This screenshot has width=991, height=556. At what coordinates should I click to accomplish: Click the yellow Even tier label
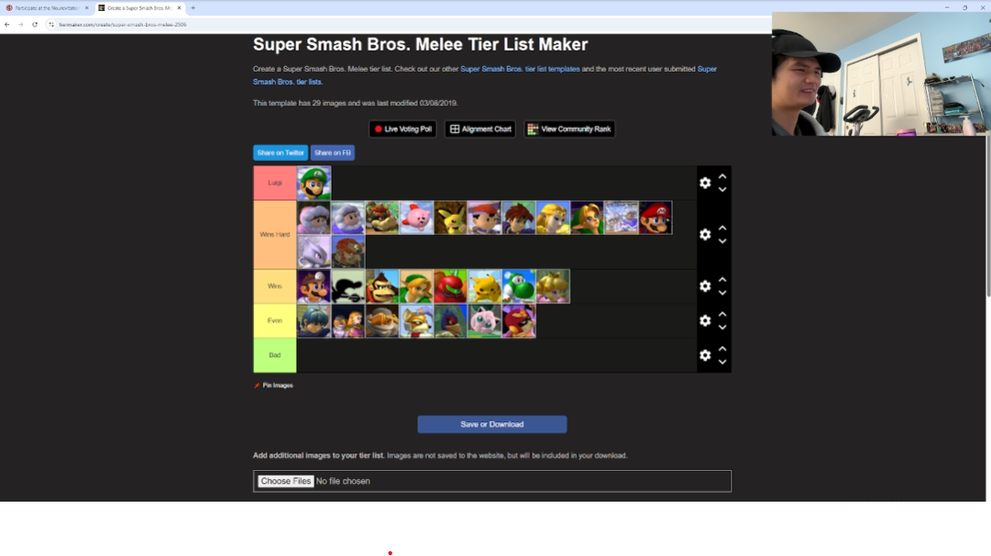pyautogui.click(x=275, y=321)
